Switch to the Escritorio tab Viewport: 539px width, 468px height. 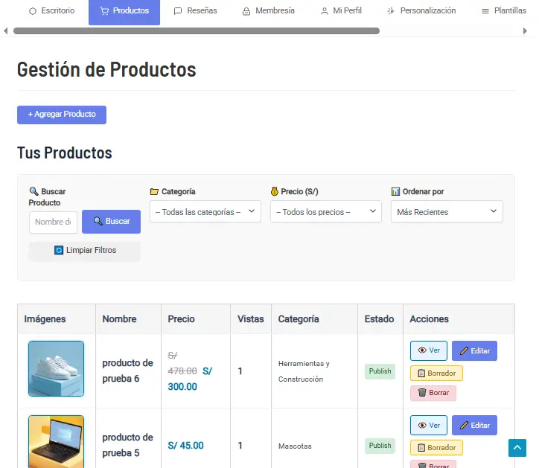pyautogui.click(x=51, y=11)
